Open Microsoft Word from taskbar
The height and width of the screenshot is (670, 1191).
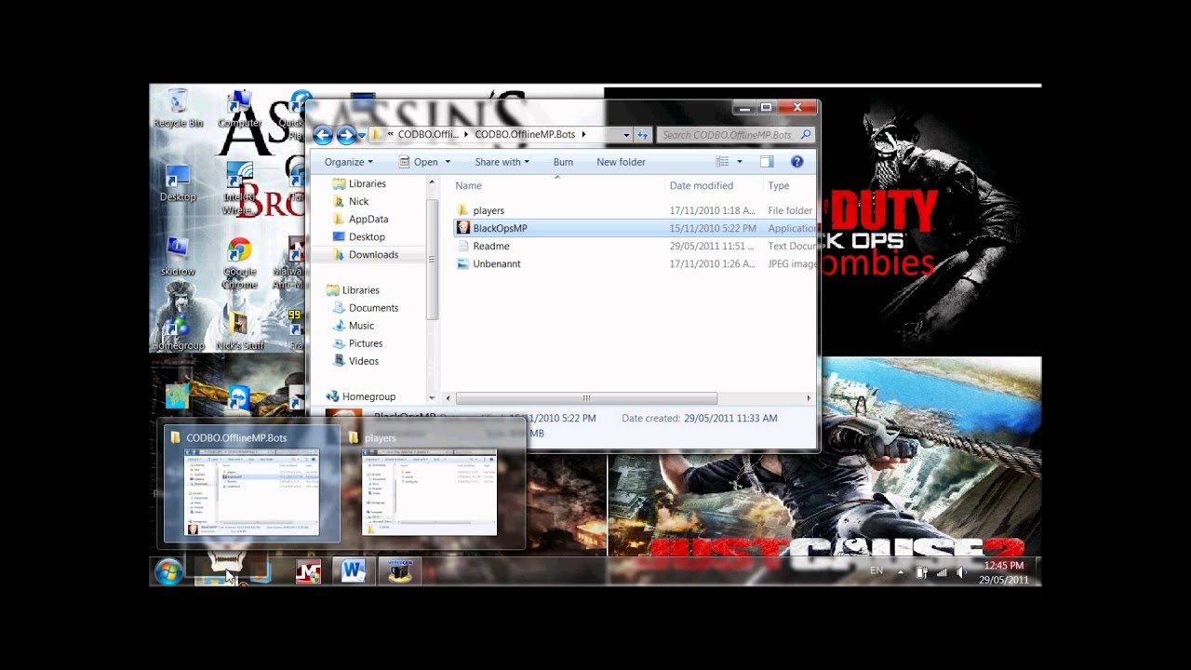[x=354, y=571]
